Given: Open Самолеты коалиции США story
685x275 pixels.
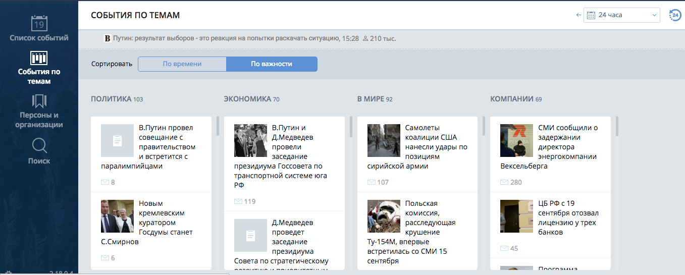Looking at the screenshot, I should (x=417, y=147).
